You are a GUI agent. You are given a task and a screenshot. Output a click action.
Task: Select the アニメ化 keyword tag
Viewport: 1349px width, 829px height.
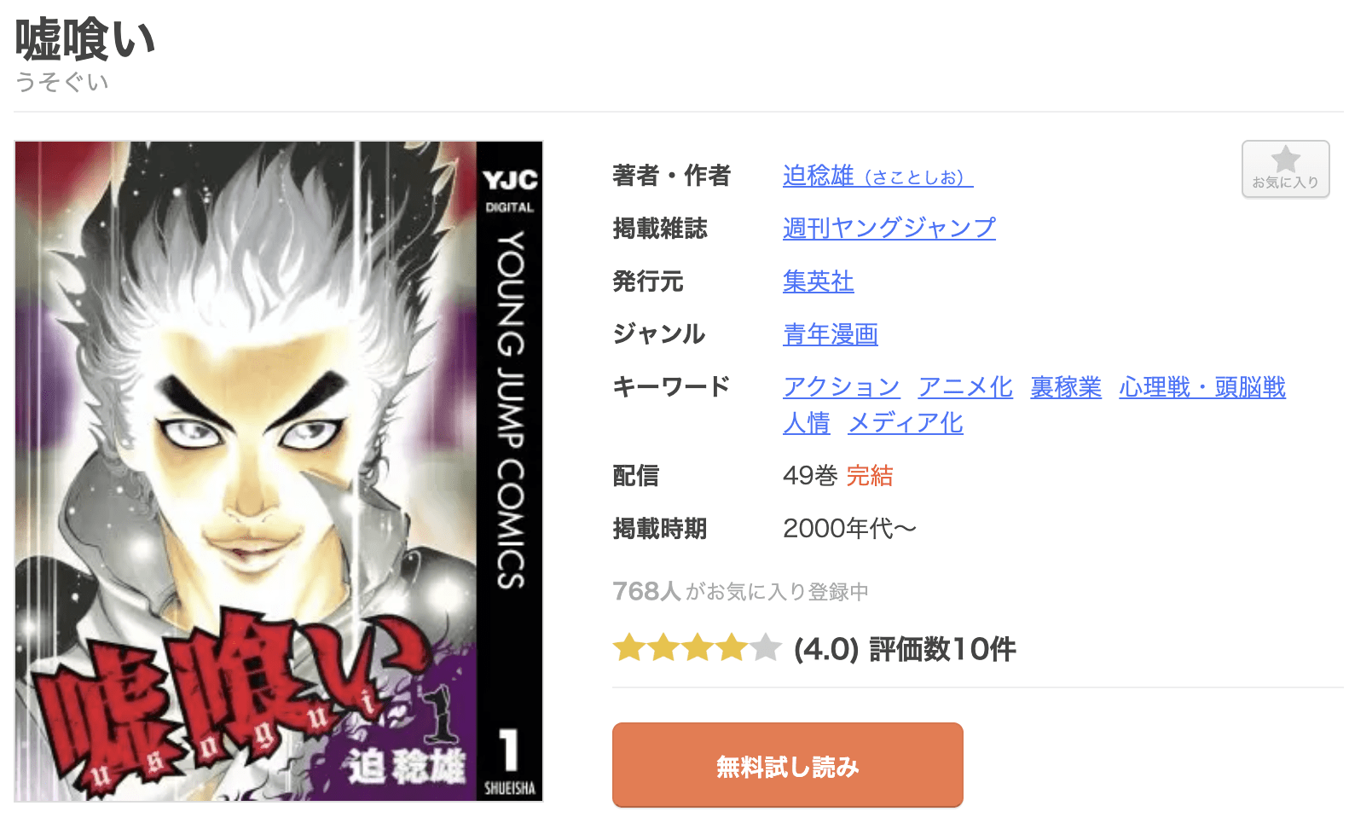click(964, 387)
